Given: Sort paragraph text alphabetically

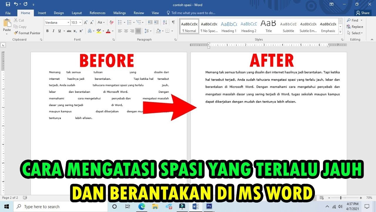Looking at the screenshot, I should (165, 22).
